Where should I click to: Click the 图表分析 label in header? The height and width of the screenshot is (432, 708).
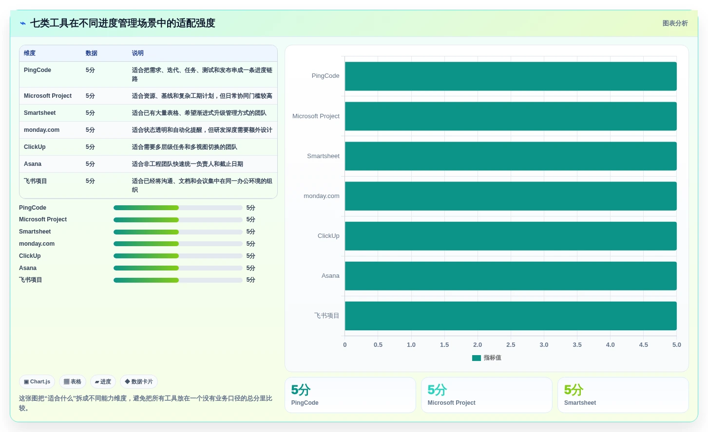pyautogui.click(x=675, y=23)
